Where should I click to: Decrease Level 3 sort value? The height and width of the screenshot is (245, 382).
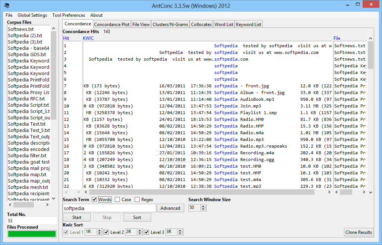tap(180, 233)
